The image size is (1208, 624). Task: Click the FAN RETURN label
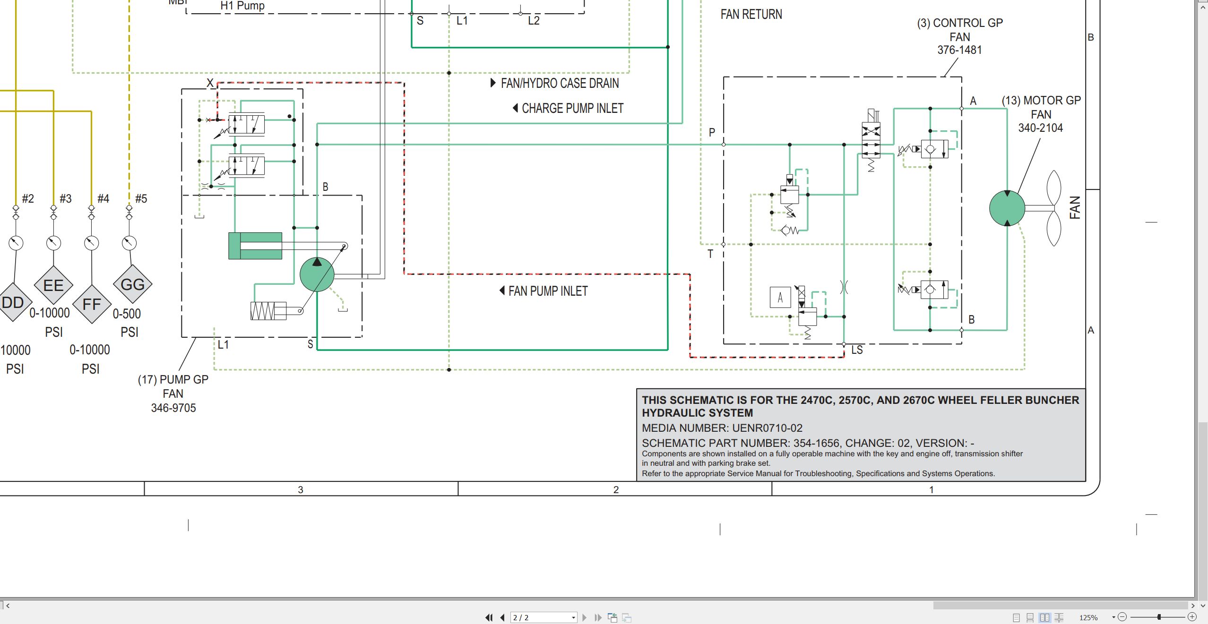(751, 15)
